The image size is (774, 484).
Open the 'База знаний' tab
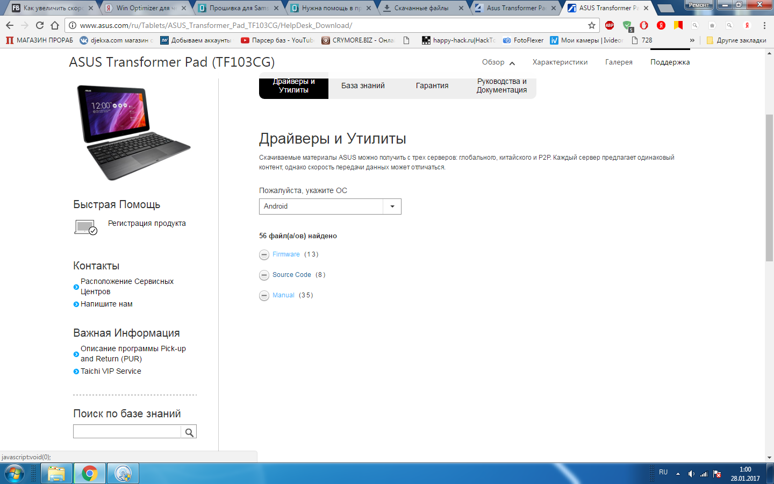363,86
